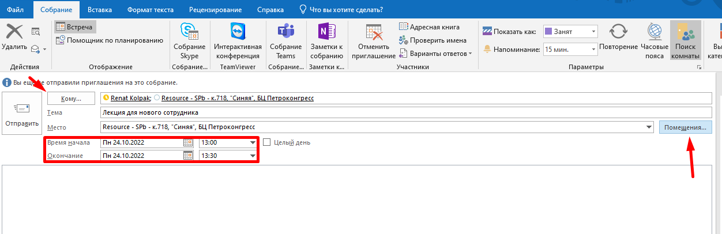The width and height of the screenshot is (722, 234).
Task: Open the start date calendar picker
Action: (x=187, y=142)
